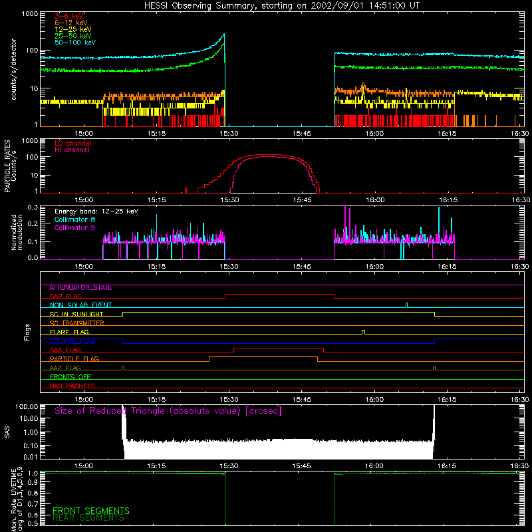Click the 0.3 tick label on the modulation axis
Image resolution: width=532 pixels, height=532 pixels.
(33, 207)
